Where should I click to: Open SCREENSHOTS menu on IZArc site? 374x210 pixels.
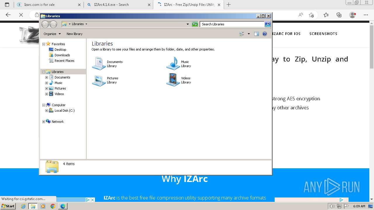pos(323,34)
